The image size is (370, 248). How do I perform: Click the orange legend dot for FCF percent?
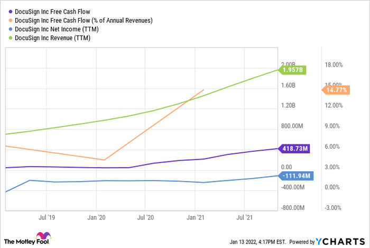coord(11,20)
